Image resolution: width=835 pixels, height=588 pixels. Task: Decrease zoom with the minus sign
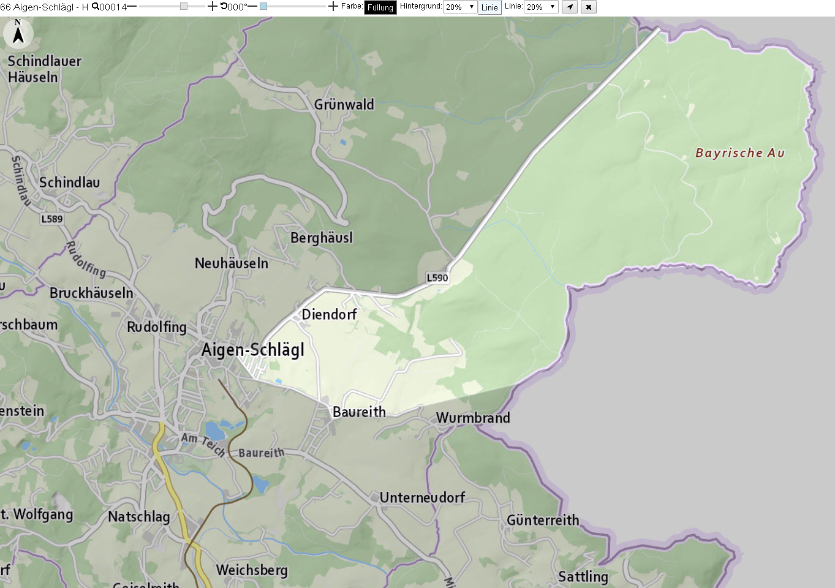132,6
